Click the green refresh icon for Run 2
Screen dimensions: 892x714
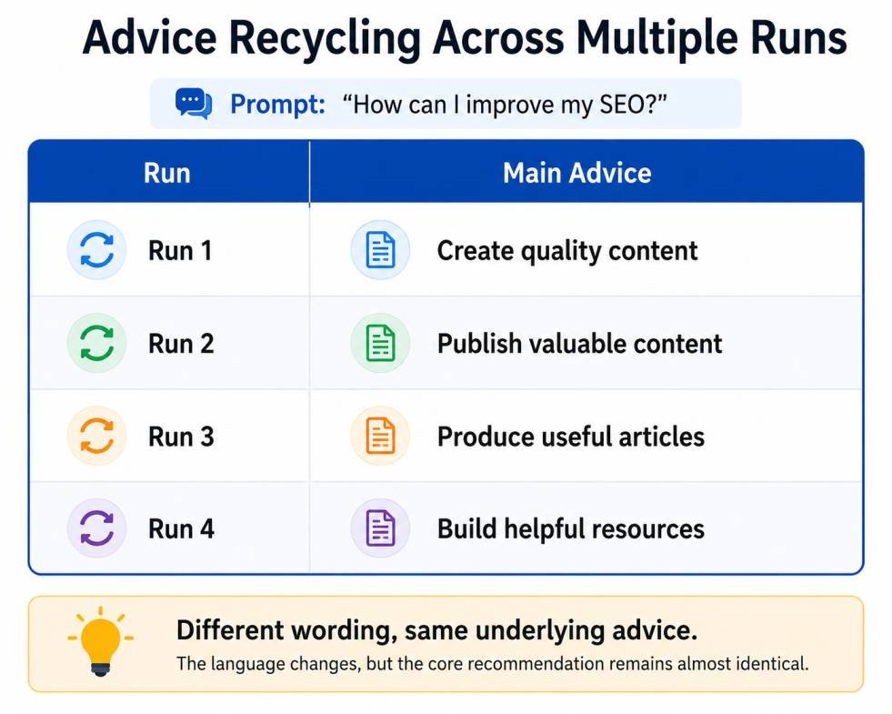(x=96, y=343)
